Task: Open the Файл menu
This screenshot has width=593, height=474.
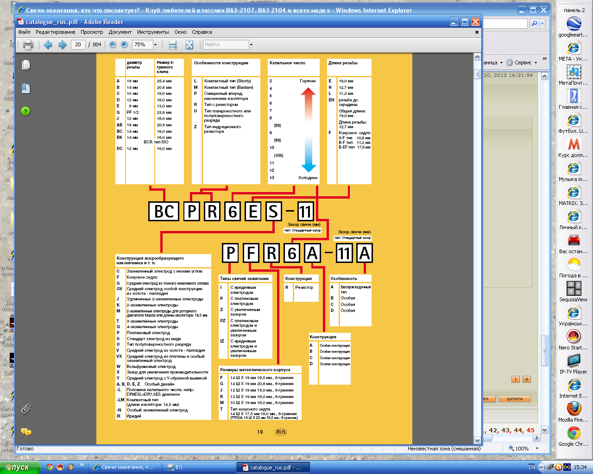Action: (x=24, y=32)
